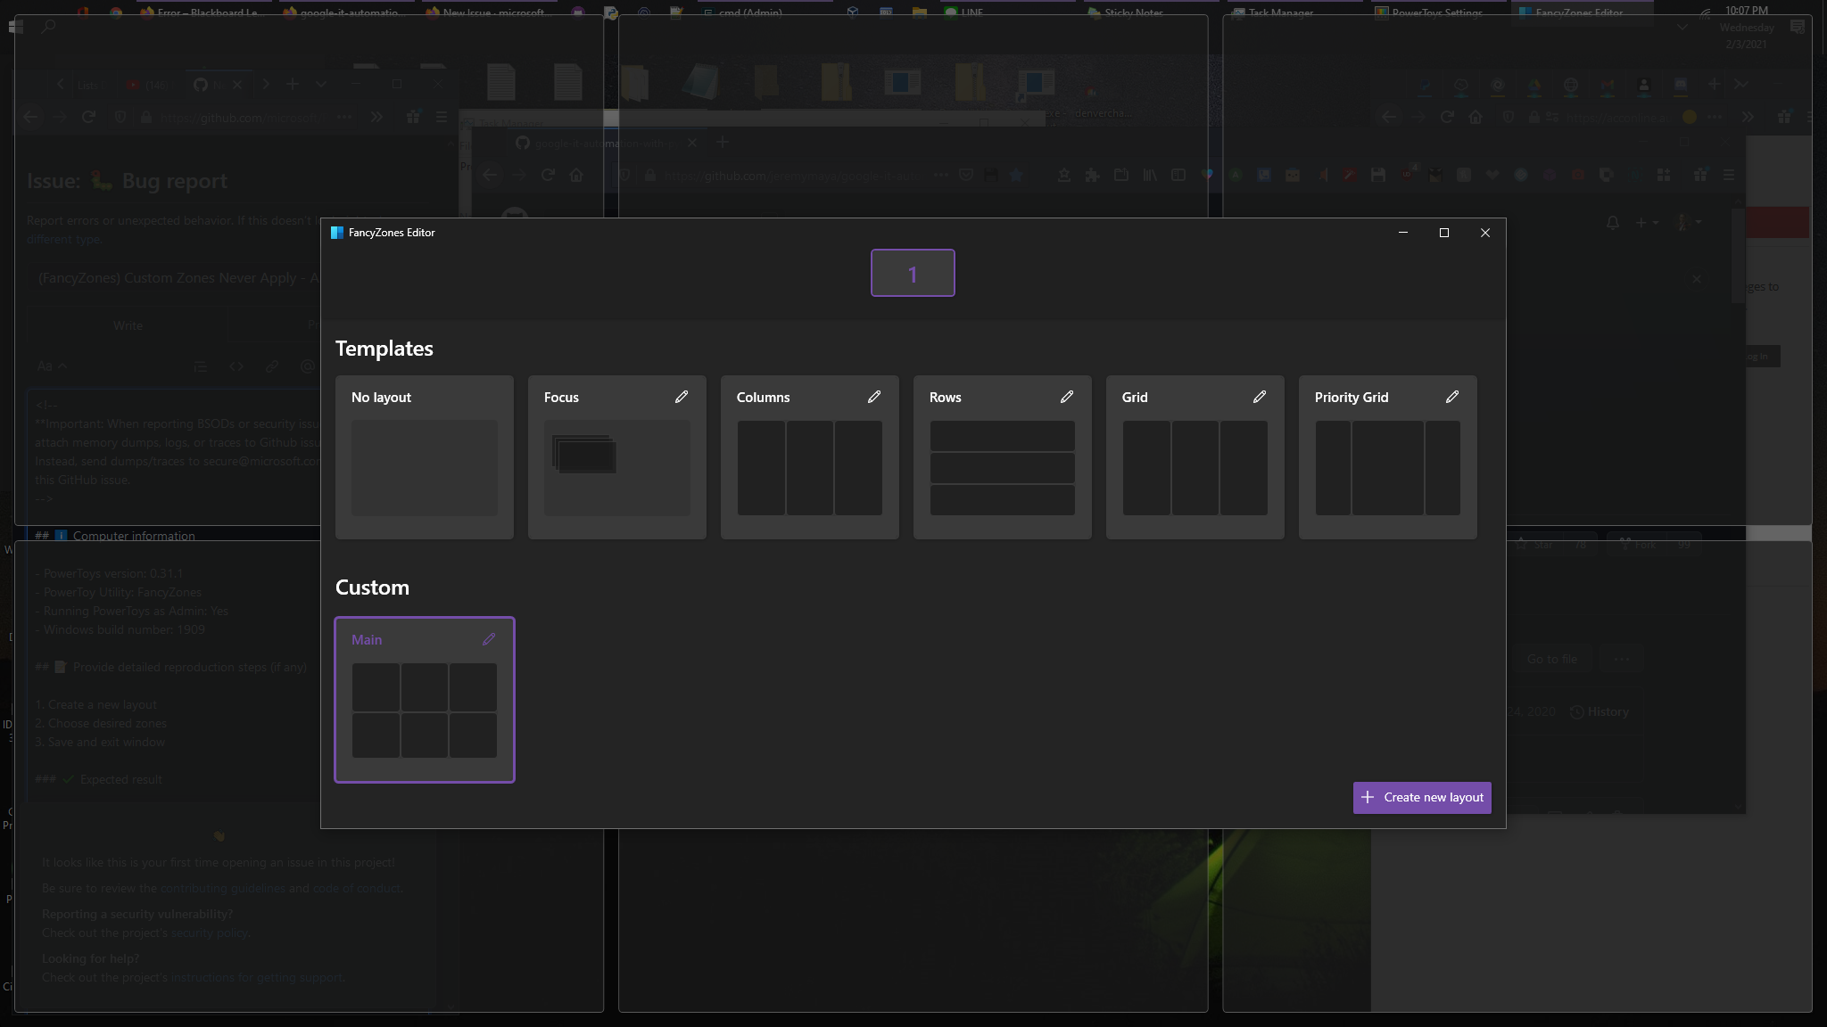
Task: Click the edit pencil on Columns template
Action: click(874, 397)
